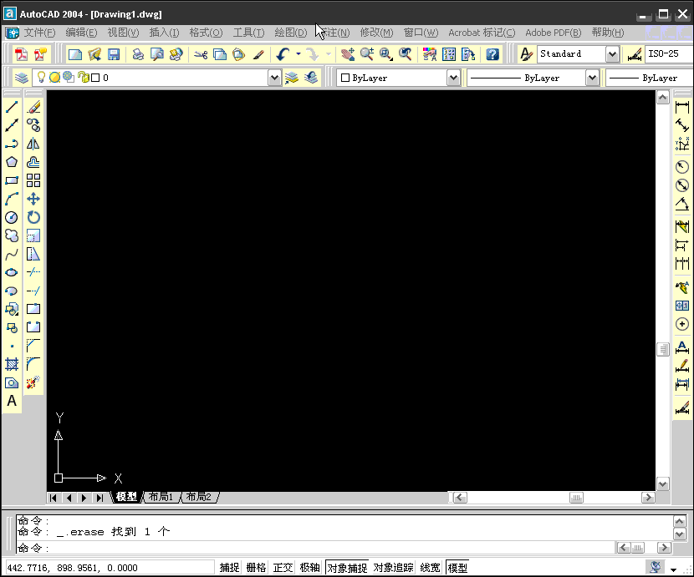Open the ISO-25 dimension style box
Viewport: 694px width, 577px height.
tap(669, 54)
